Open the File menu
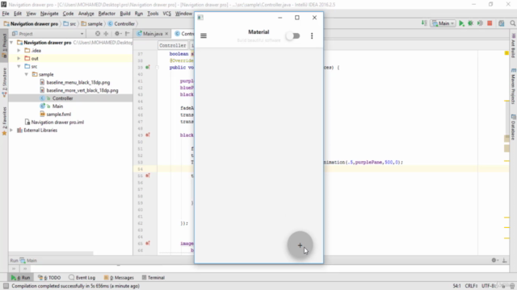This screenshot has height=290, width=517. 6,14
